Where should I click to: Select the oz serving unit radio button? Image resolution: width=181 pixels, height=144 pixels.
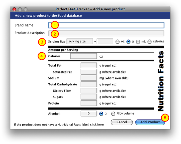117,42
